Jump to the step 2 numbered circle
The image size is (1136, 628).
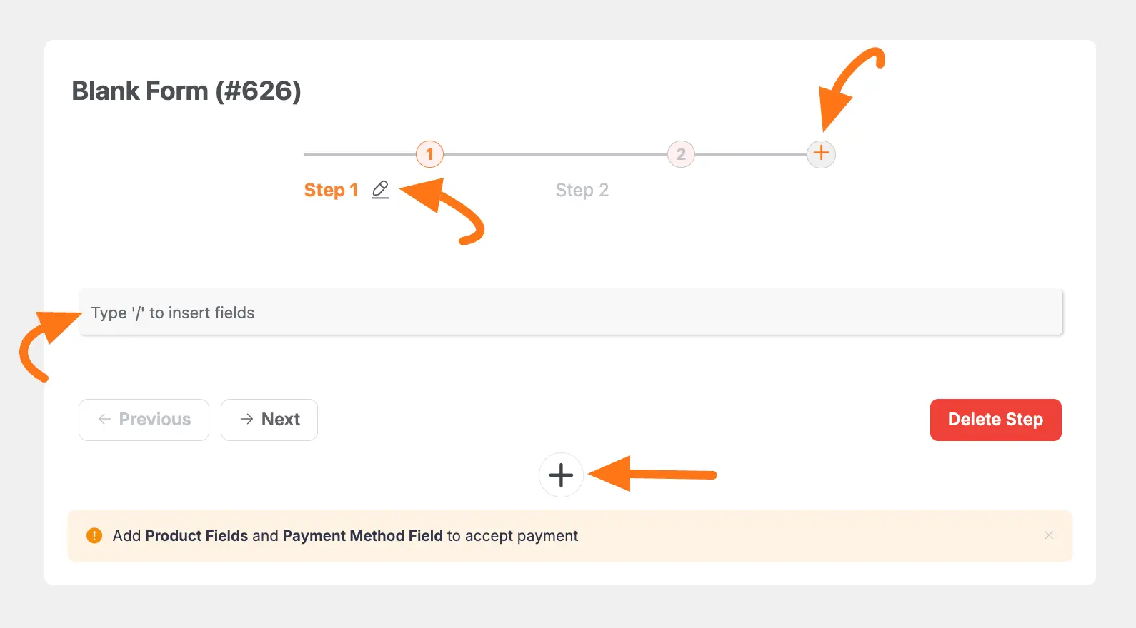681,154
